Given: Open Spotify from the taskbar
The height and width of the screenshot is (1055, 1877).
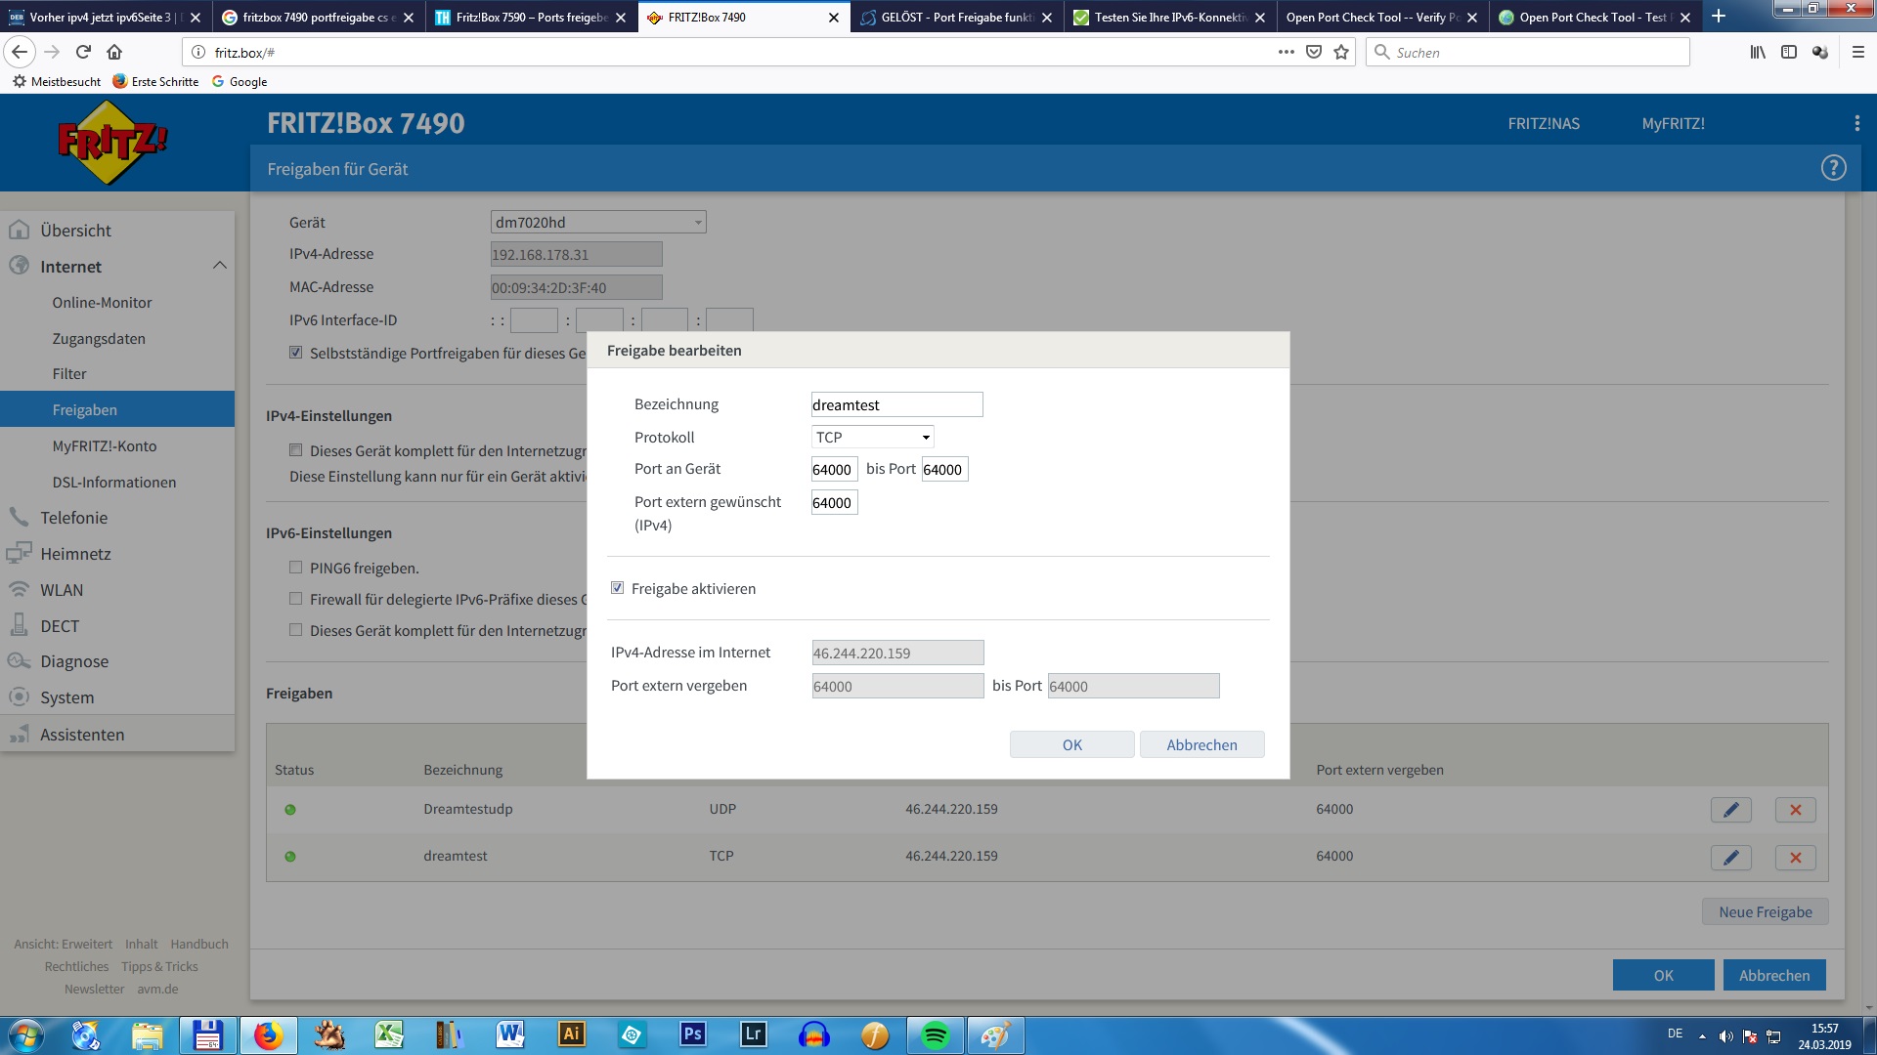Looking at the screenshot, I should 935,1034.
